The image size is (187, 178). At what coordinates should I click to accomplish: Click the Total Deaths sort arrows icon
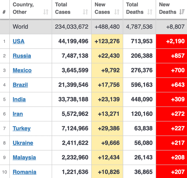click(150, 12)
